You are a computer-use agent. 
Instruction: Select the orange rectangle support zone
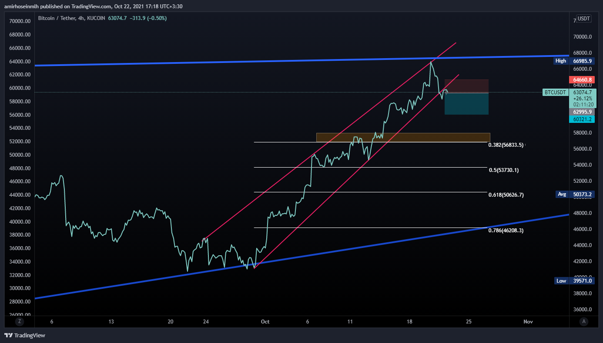coord(403,137)
